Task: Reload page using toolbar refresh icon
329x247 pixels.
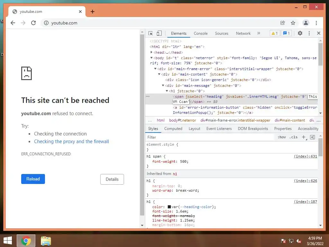Action: click(x=33, y=23)
